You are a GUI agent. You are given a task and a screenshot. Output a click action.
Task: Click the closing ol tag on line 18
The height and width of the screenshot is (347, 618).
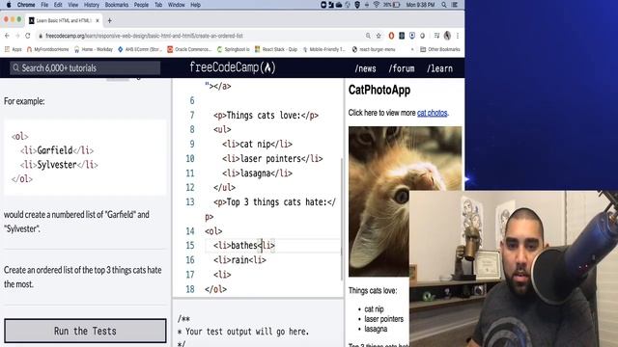click(x=215, y=289)
